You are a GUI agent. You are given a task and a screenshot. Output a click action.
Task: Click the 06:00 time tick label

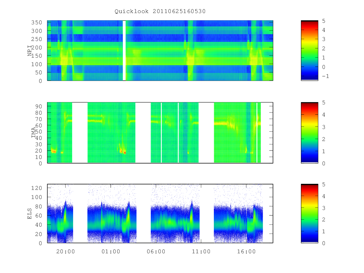click(x=156, y=251)
